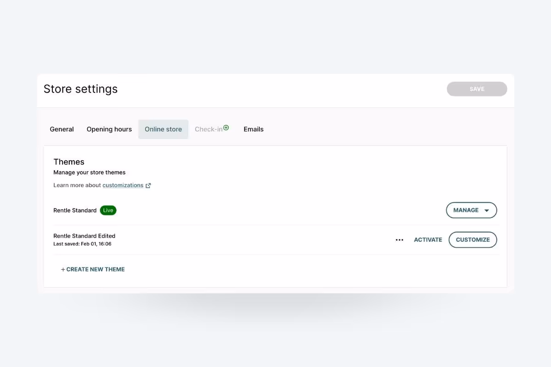
Task: Open the MANAGE dropdown arrow
Action: point(486,210)
